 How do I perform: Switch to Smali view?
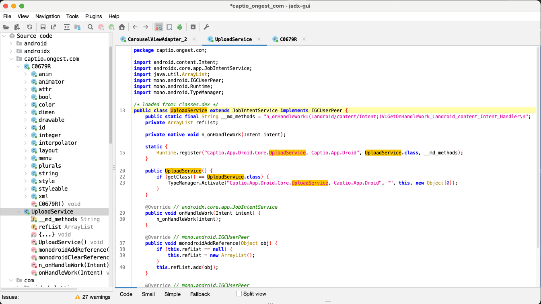[148, 294]
